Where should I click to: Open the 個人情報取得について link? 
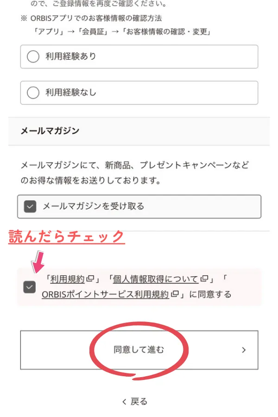click(156, 279)
